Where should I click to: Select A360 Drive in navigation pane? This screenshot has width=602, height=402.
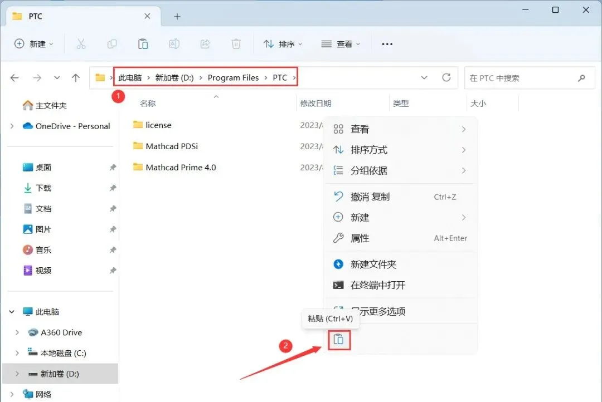click(55, 332)
